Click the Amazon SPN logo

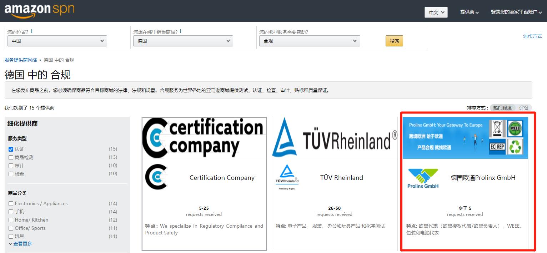coord(39,11)
